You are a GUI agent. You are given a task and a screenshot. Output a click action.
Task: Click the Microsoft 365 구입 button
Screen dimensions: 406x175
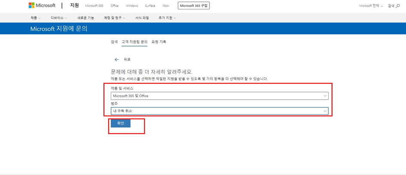click(194, 6)
